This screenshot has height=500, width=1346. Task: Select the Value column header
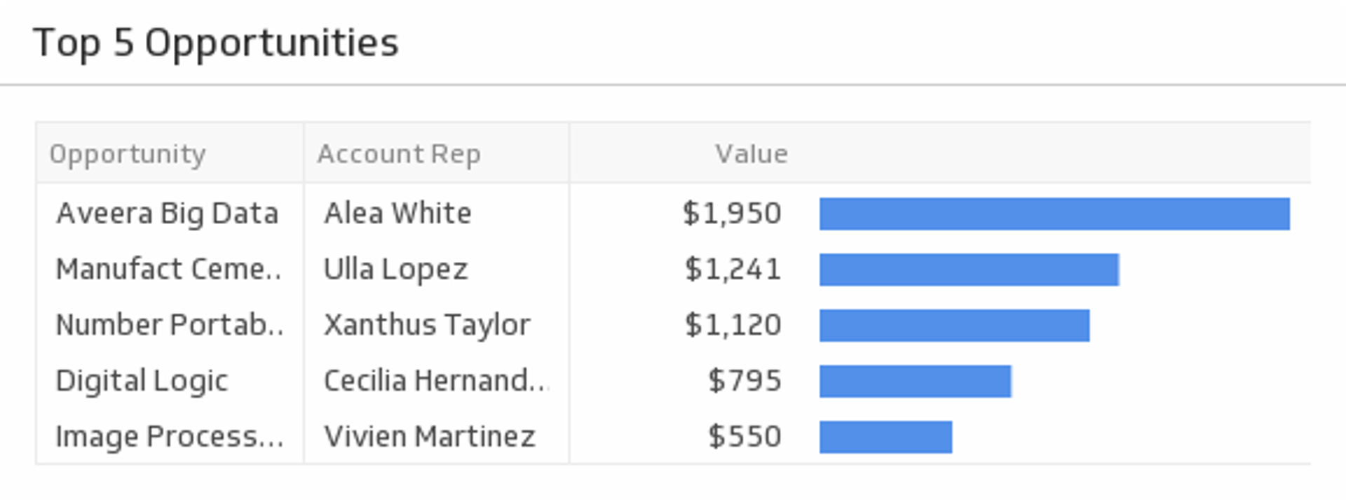click(751, 154)
